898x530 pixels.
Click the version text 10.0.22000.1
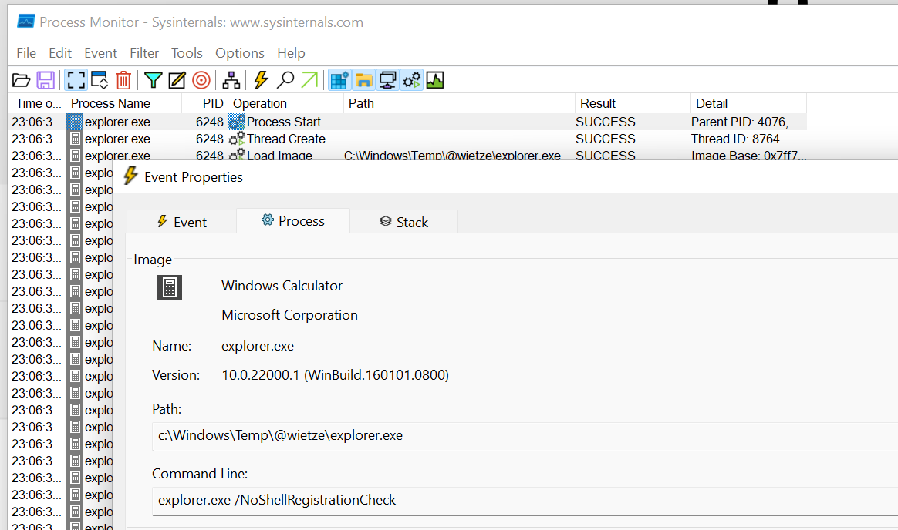pyautogui.click(x=335, y=375)
